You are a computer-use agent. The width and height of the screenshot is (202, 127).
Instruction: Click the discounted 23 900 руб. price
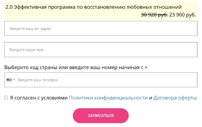[x=183, y=15]
